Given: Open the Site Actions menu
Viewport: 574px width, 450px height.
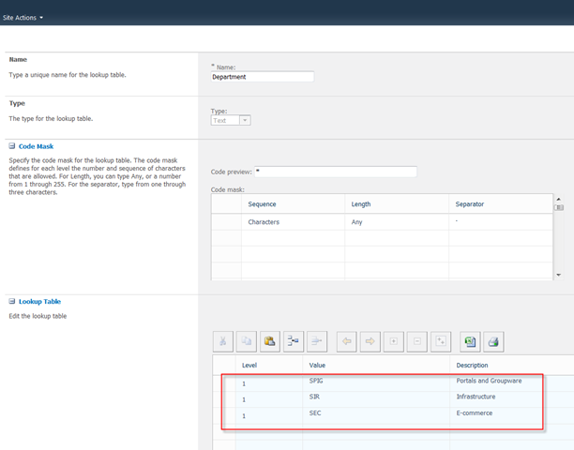Looking at the screenshot, I should [23, 18].
